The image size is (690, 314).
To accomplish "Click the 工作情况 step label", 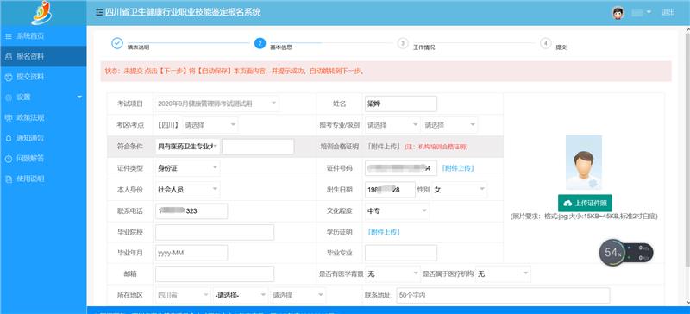I will tap(423, 47).
